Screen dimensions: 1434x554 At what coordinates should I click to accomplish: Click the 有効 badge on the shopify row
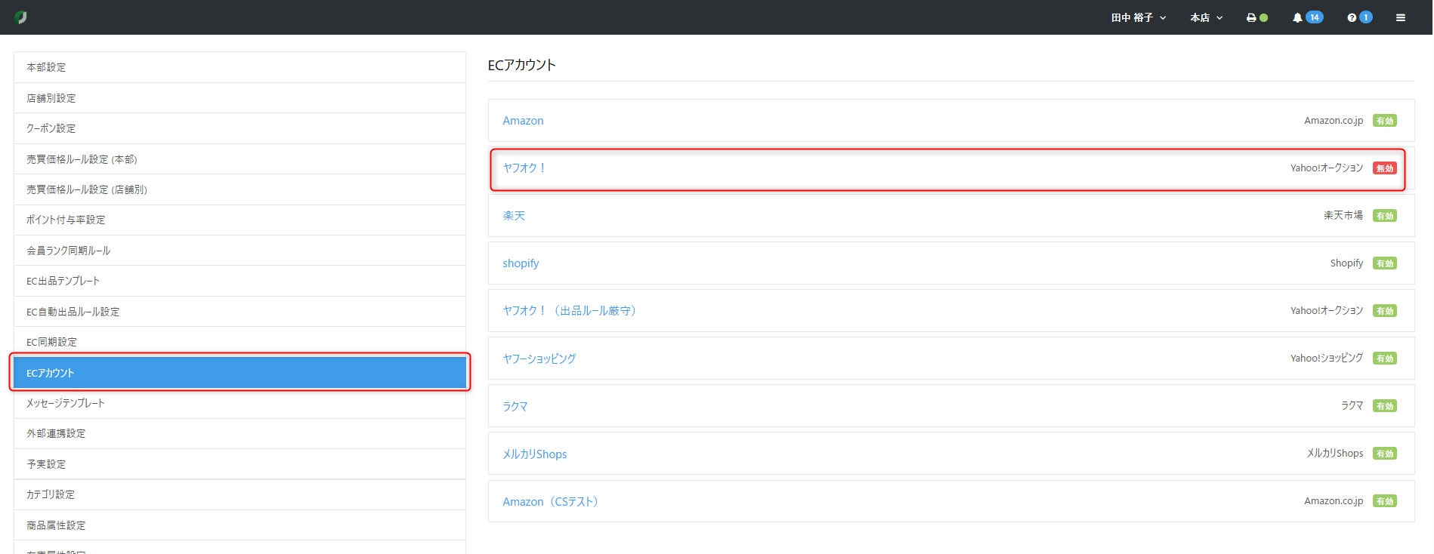[1385, 263]
